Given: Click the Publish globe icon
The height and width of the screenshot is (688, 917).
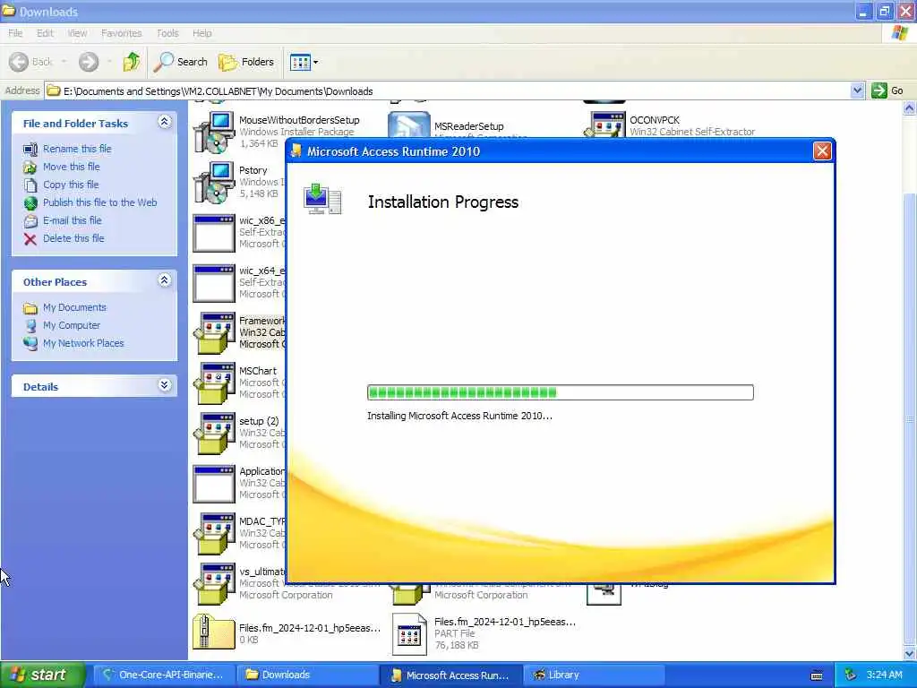Looking at the screenshot, I should click(x=30, y=203).
